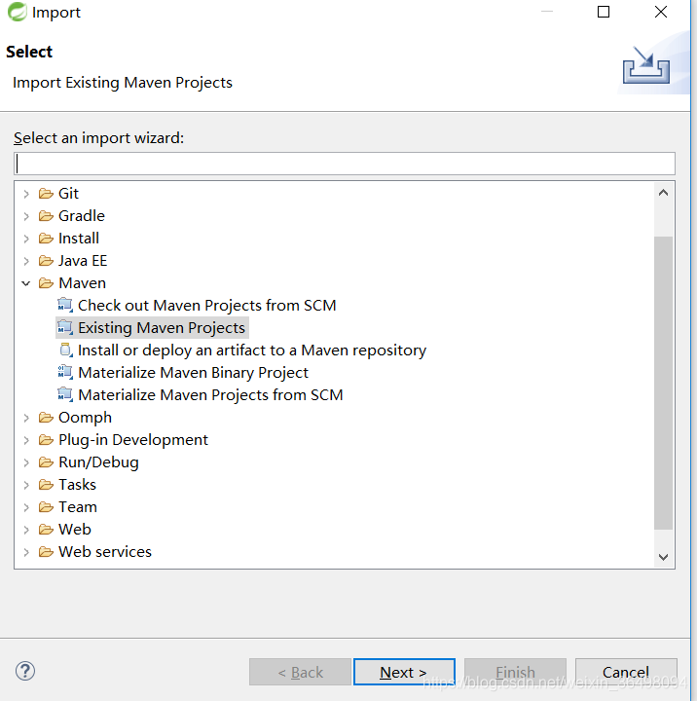This screenshot has height=701, width=697.
Task: Select the Web services label
Action: click(x=105, y=552)
